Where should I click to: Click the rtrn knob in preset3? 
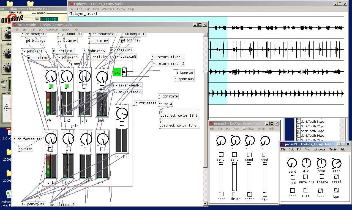(x=336, y=163)
